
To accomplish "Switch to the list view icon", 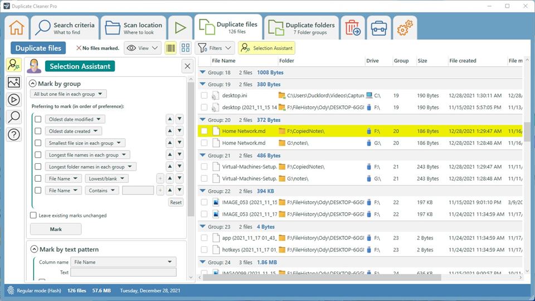I will point(171,48).
